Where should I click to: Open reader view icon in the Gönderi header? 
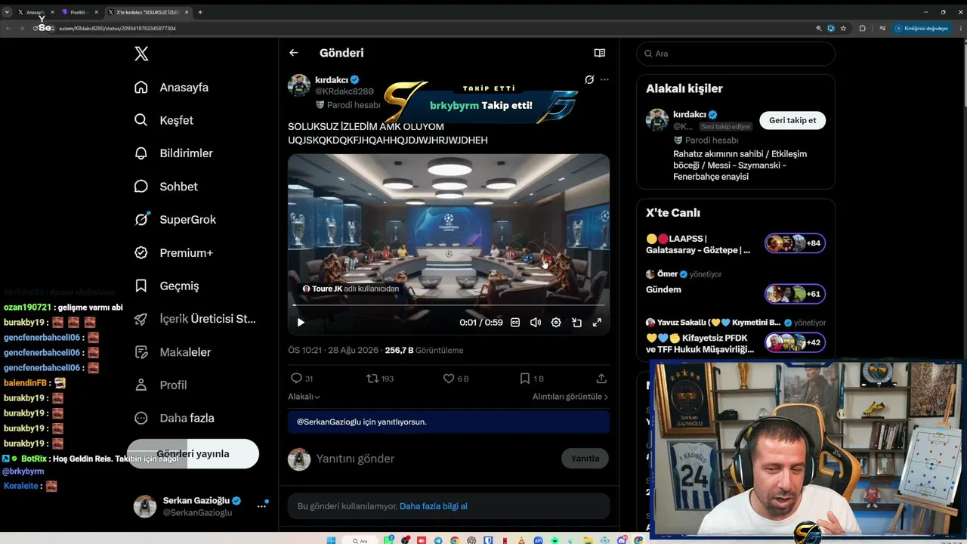[600, 53]
